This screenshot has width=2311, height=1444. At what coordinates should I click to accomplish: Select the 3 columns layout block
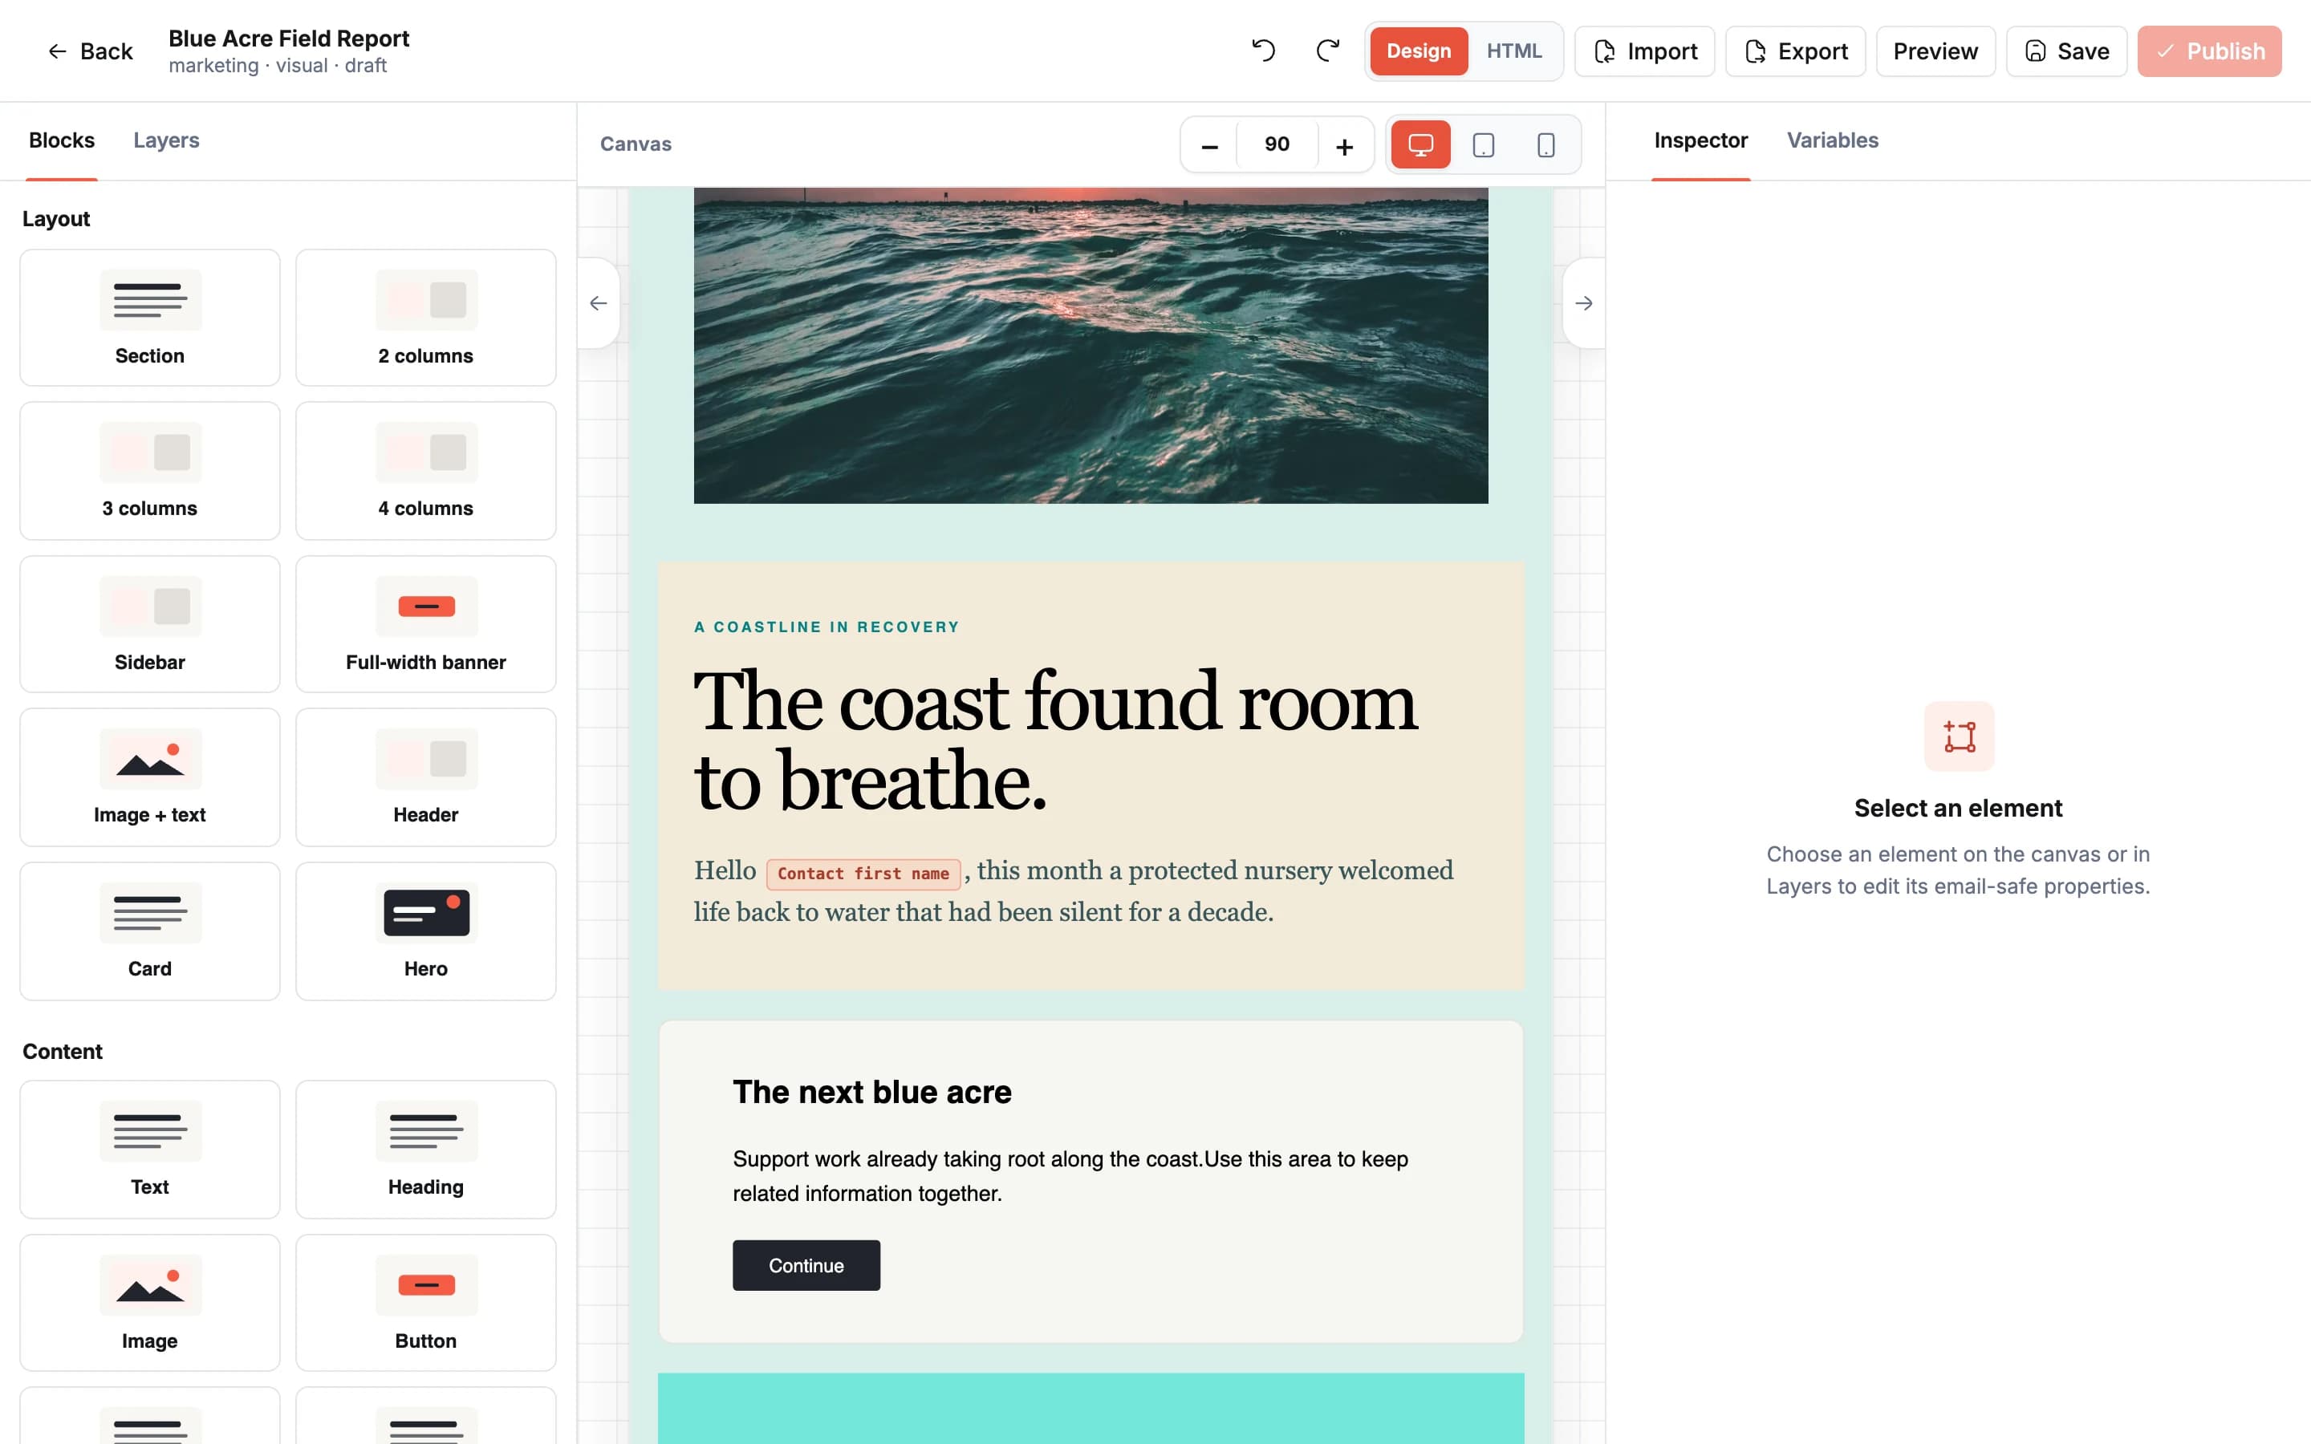(x=150, y=471)
